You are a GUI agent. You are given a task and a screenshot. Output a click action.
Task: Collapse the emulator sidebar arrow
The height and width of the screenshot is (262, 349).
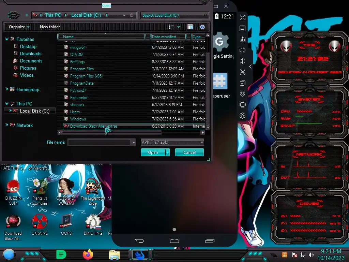(251, 67)
